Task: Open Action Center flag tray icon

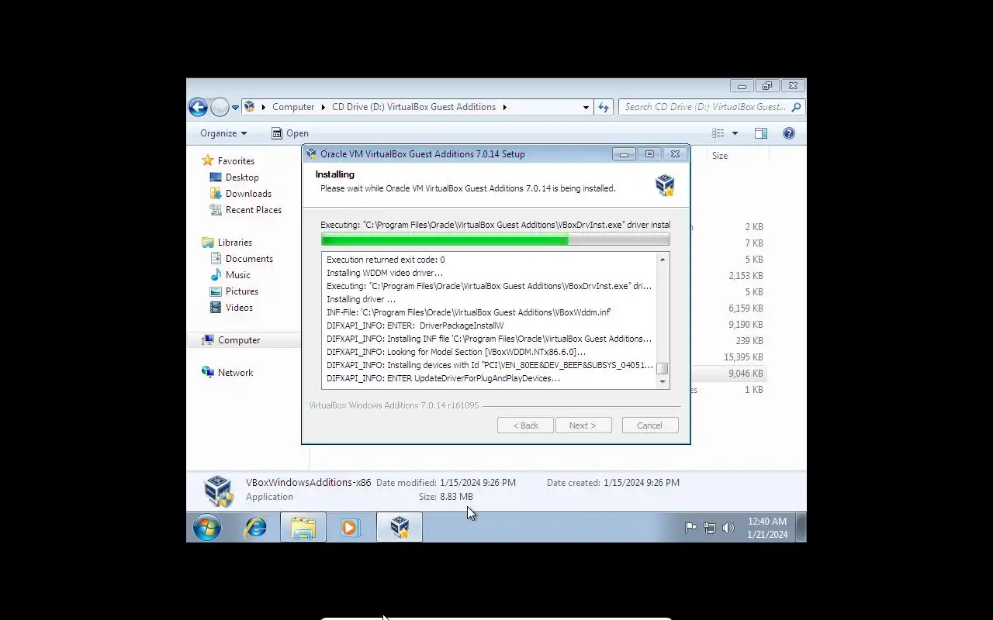Action: [690, 528]
